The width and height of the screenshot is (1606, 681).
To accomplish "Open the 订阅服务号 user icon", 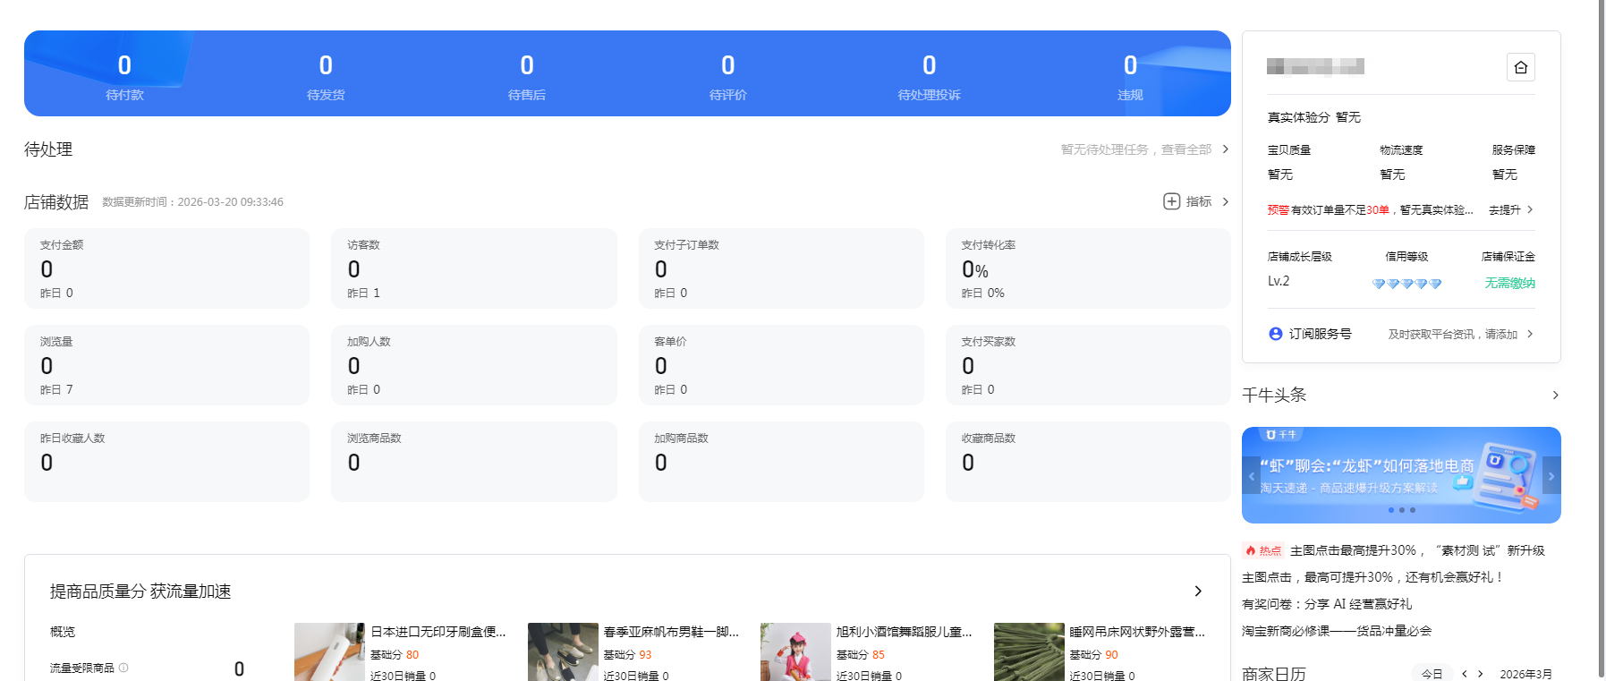I will click(x=1276, y=334).
